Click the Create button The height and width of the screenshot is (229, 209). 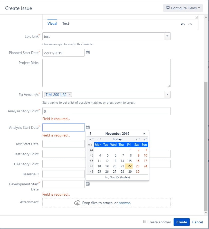coord(182,222)
